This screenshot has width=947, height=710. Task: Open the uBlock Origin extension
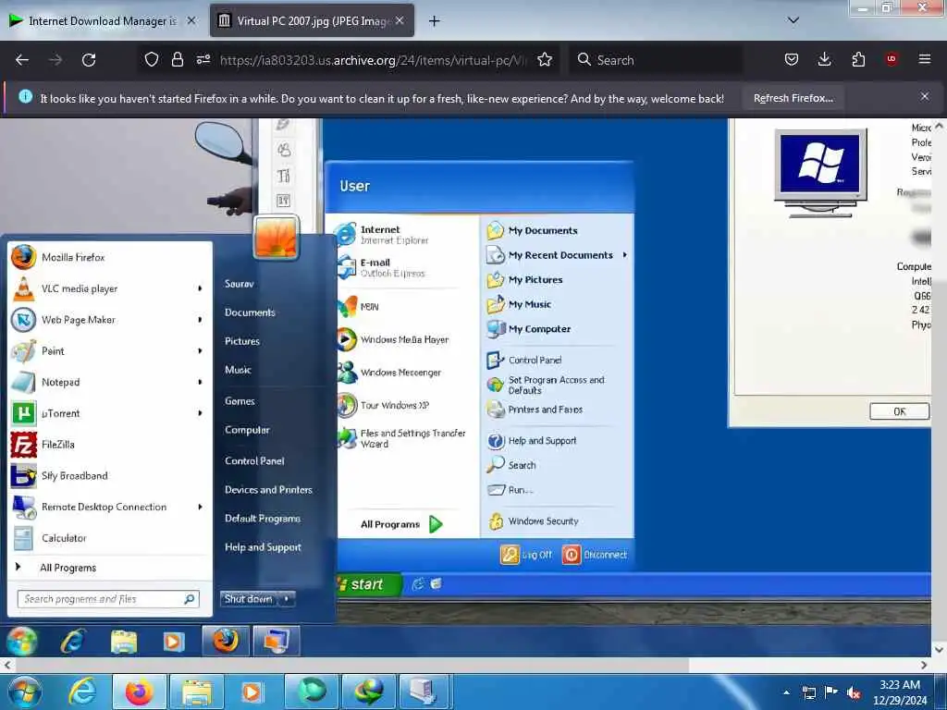[x=892, y=59]
